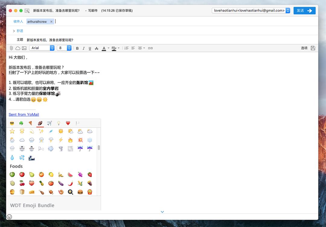
Task: Click the save draft floppy disk icon
Action: click(x=313, y=48)
